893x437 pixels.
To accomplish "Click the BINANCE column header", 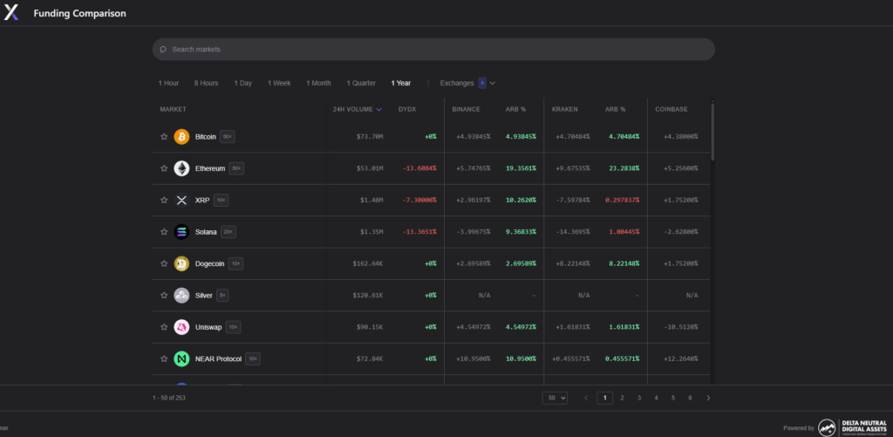I will (466, 109).
